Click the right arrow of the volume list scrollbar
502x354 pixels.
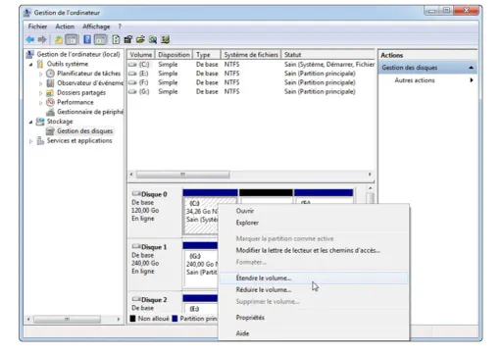(370, 175)
